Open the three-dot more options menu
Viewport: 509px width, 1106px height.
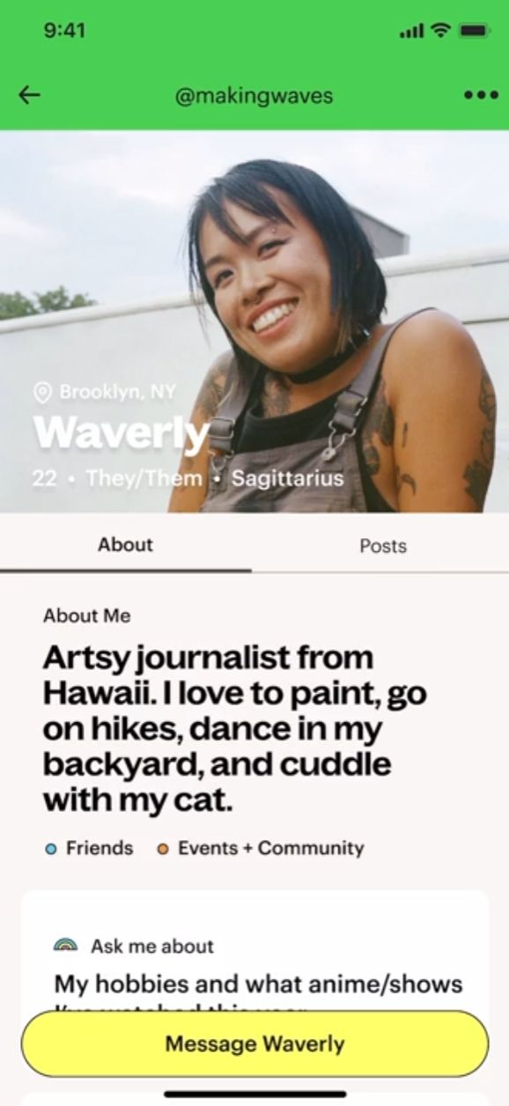pos(481,95)
